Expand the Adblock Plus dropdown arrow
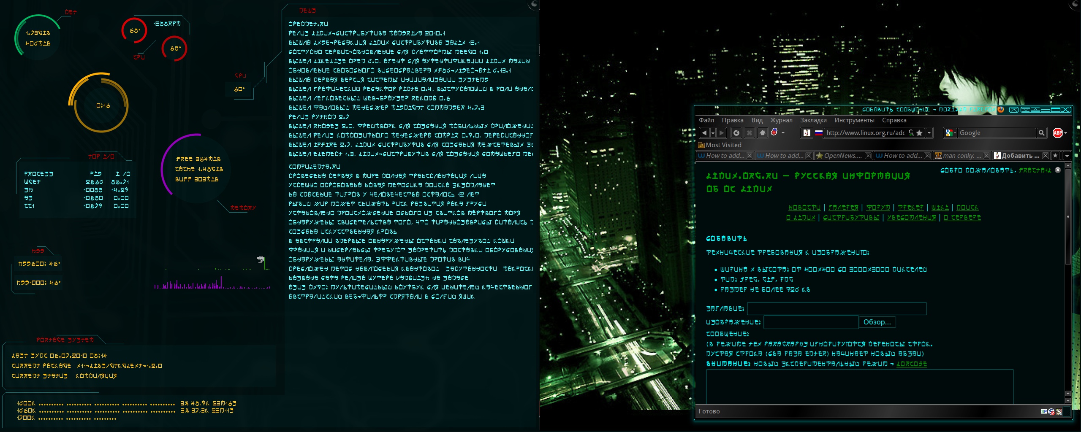This screenshot has width=1081, height=432. [x=1065, y=133]
